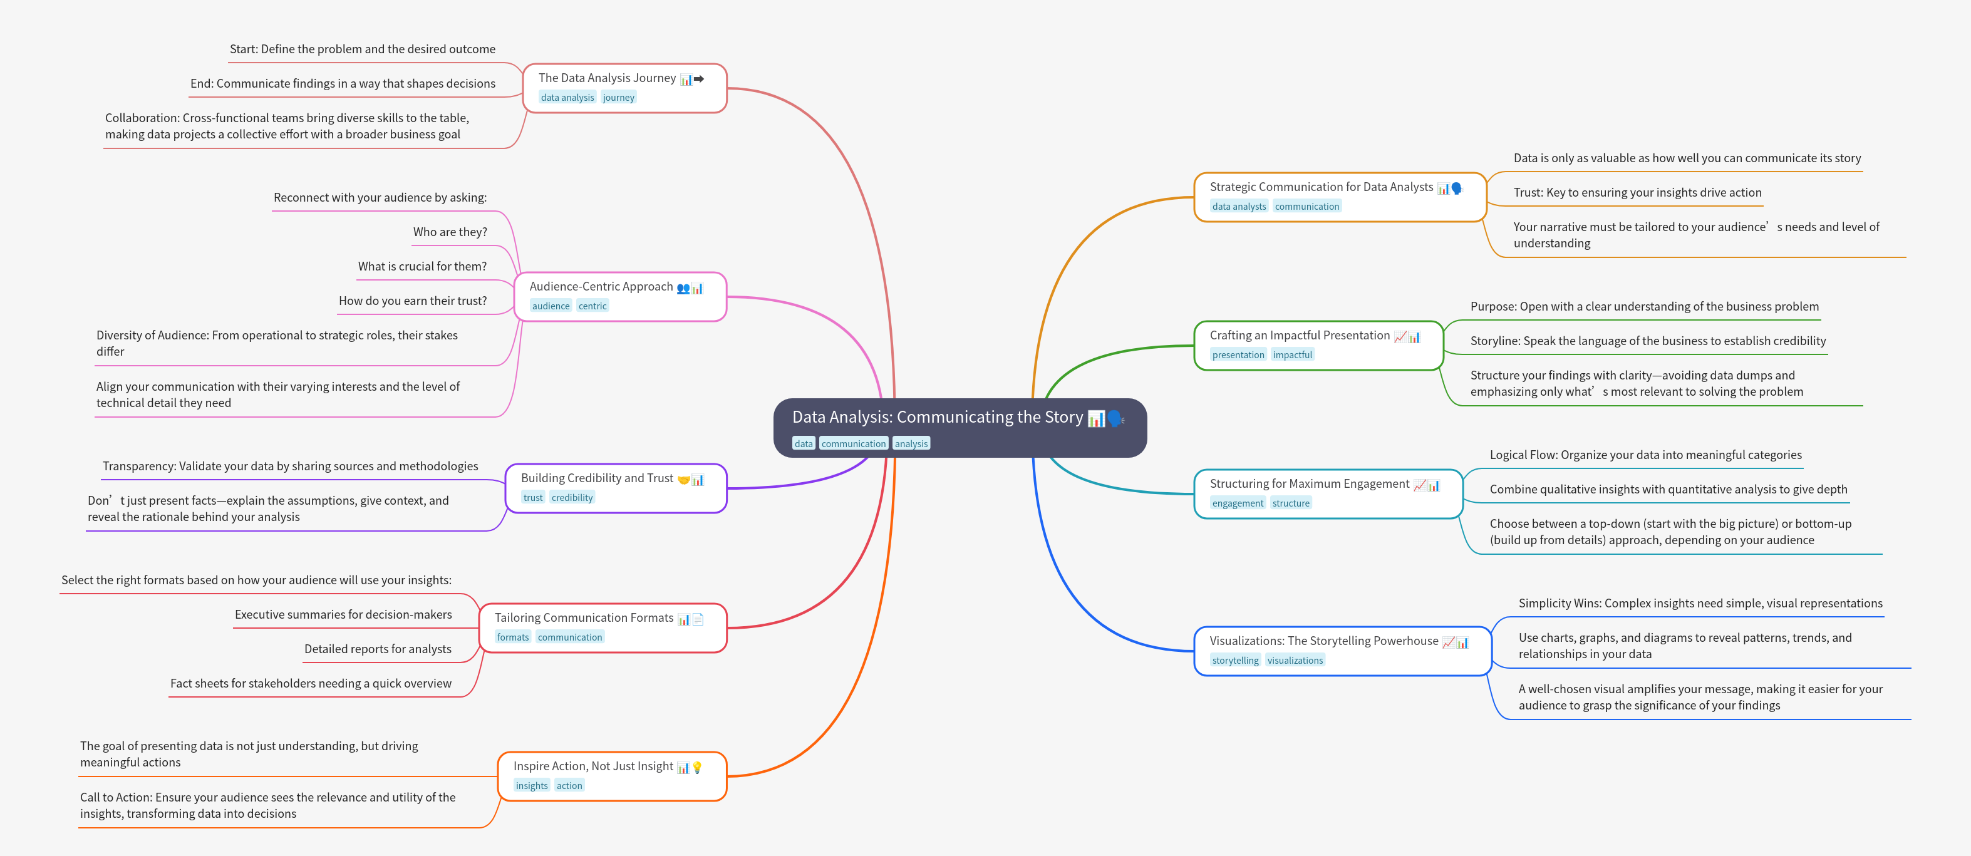Select 'Simplicity Wins: Complex insights' leaf
Screen dimensions: 1971x856
click(x=1700, y=604)
